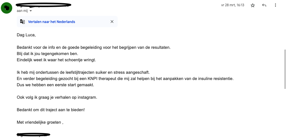Click the redacted signature name at bottom
Viewport: 286px width, 139px height.
tap(33, 135)
